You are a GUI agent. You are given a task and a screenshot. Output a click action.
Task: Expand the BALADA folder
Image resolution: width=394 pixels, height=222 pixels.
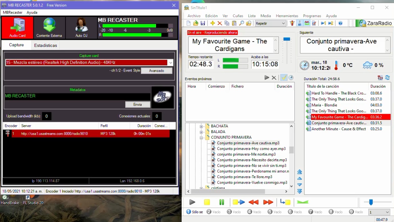click(201, 132)
